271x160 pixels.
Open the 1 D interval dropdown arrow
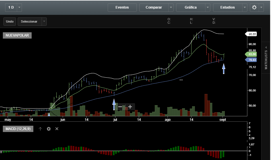[19, 7]
